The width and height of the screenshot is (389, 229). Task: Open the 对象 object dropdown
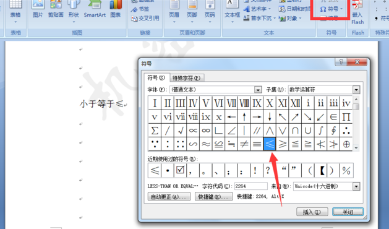(x=290, y=19)
